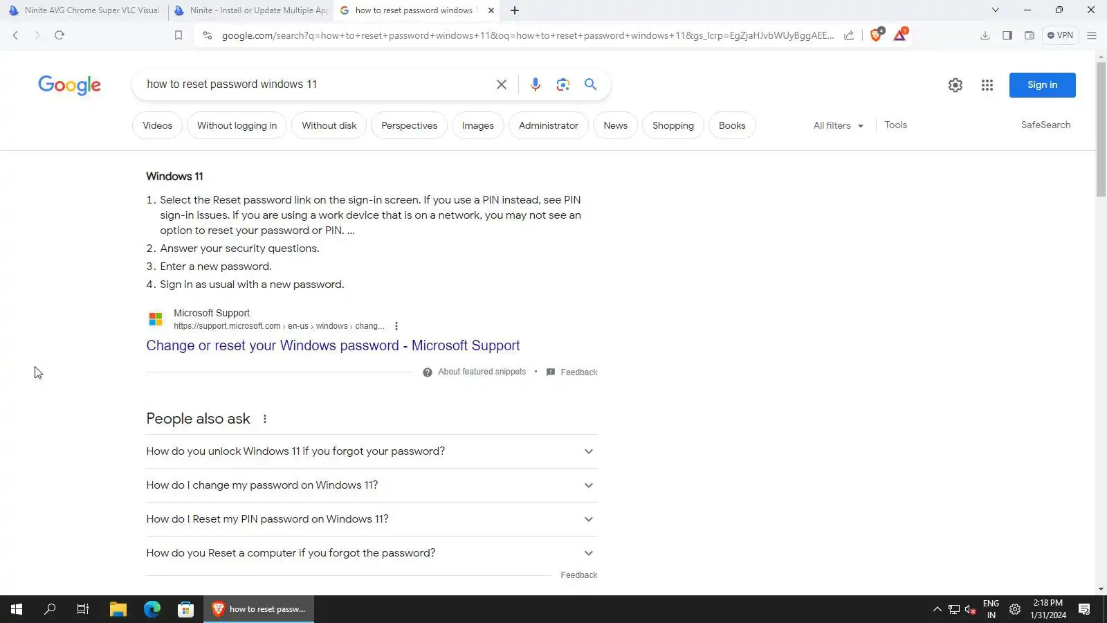Screen dimensions: 1107x623
Task: Reload the page with the refresh icon
Action: coord(60,35)
